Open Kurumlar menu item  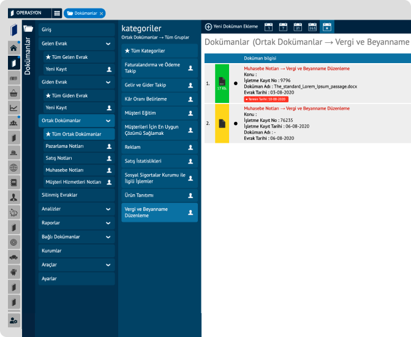(77, 251)
